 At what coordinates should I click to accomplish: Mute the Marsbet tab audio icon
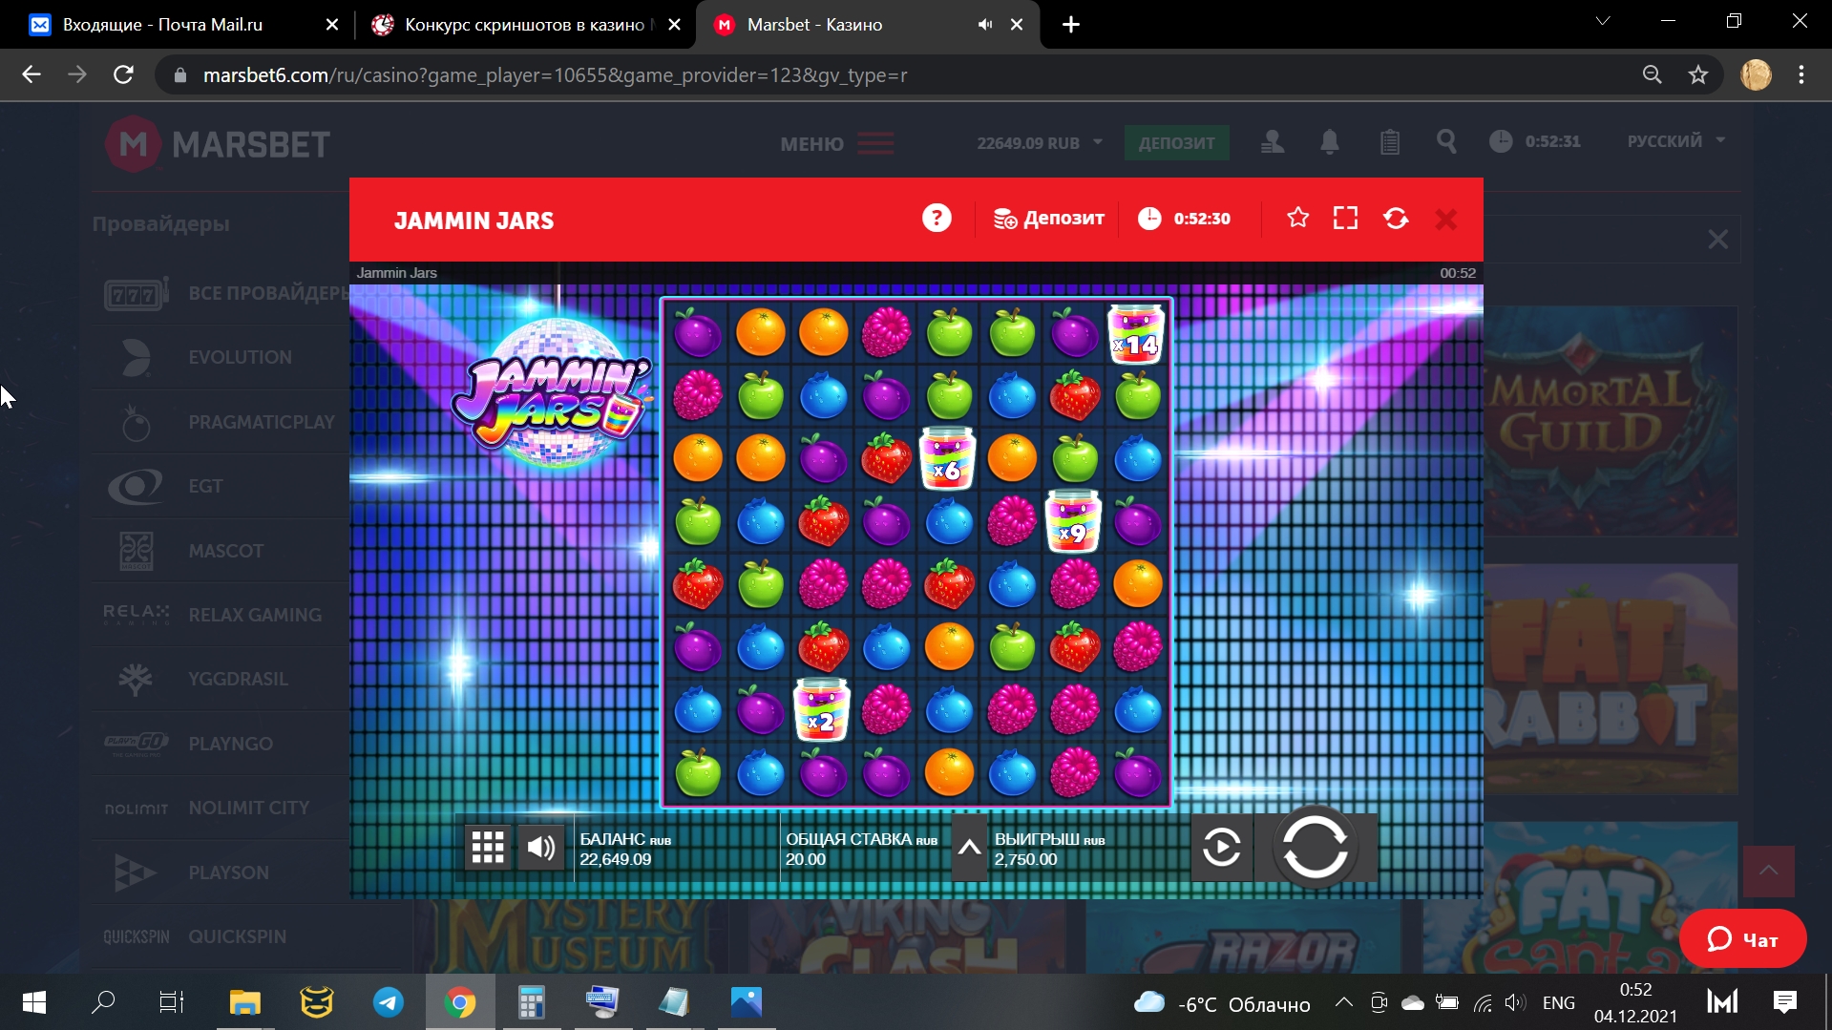coord(985,25)
